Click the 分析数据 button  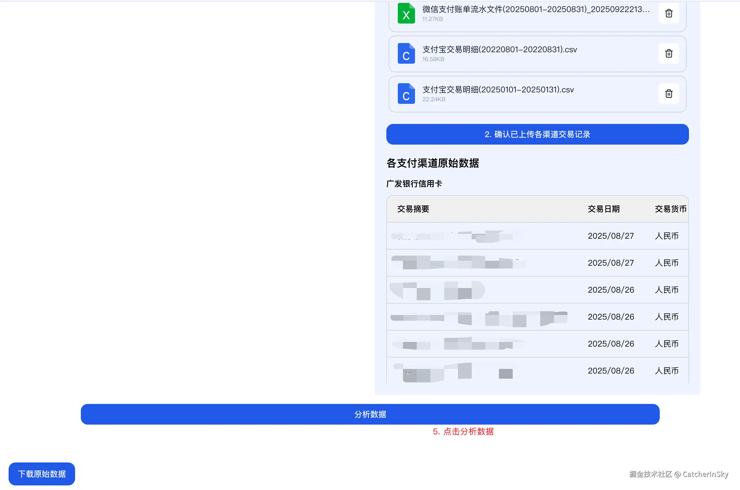(x=370, y=414)
